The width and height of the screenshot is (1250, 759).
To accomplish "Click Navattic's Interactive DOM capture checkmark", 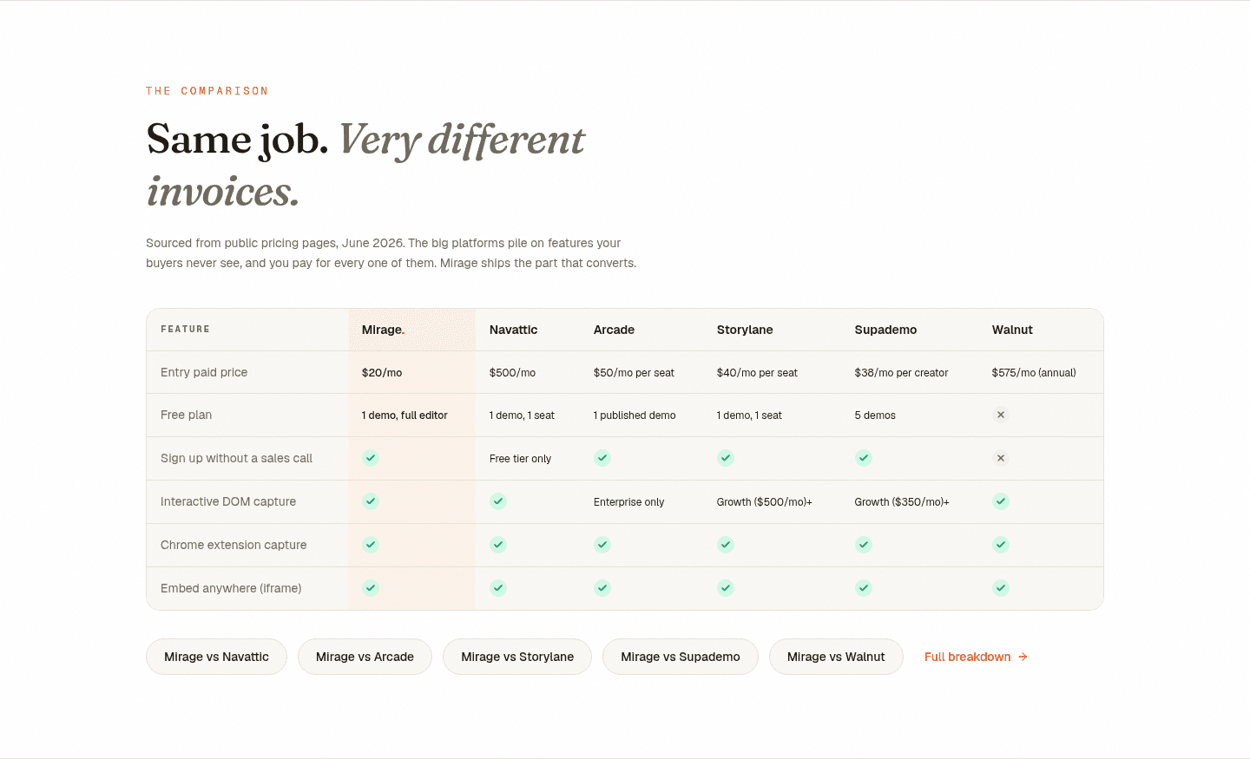I will click(x=498, y=501).
